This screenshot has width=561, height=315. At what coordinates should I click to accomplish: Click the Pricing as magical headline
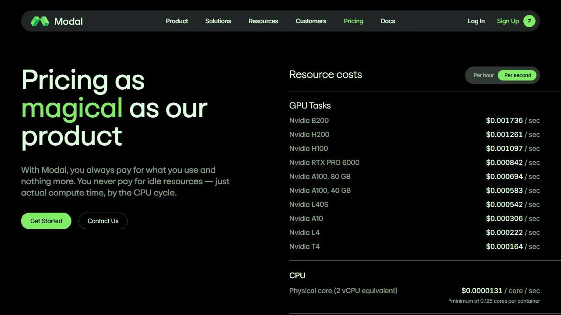pyautogui.click(x=114, y=108)
